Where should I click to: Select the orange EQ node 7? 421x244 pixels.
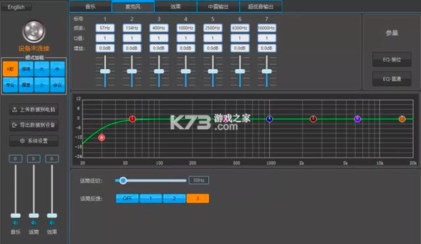(x=402, y=119)
